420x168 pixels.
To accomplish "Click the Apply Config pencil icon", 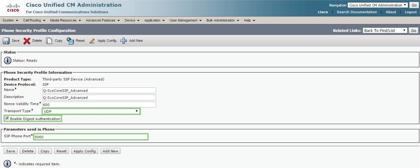I will 92,41.
